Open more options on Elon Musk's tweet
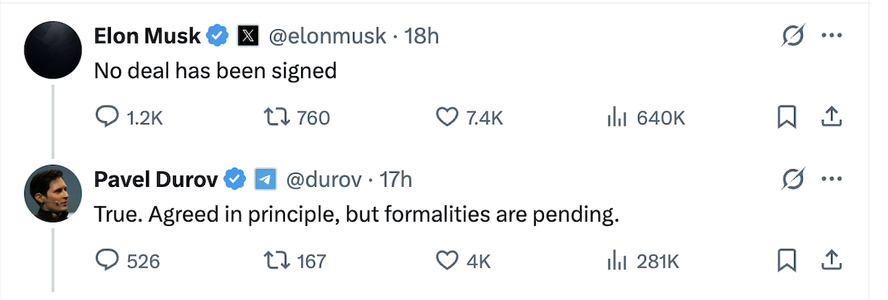Viewport: 888px width, 300px height. click(x=832, y=36)
